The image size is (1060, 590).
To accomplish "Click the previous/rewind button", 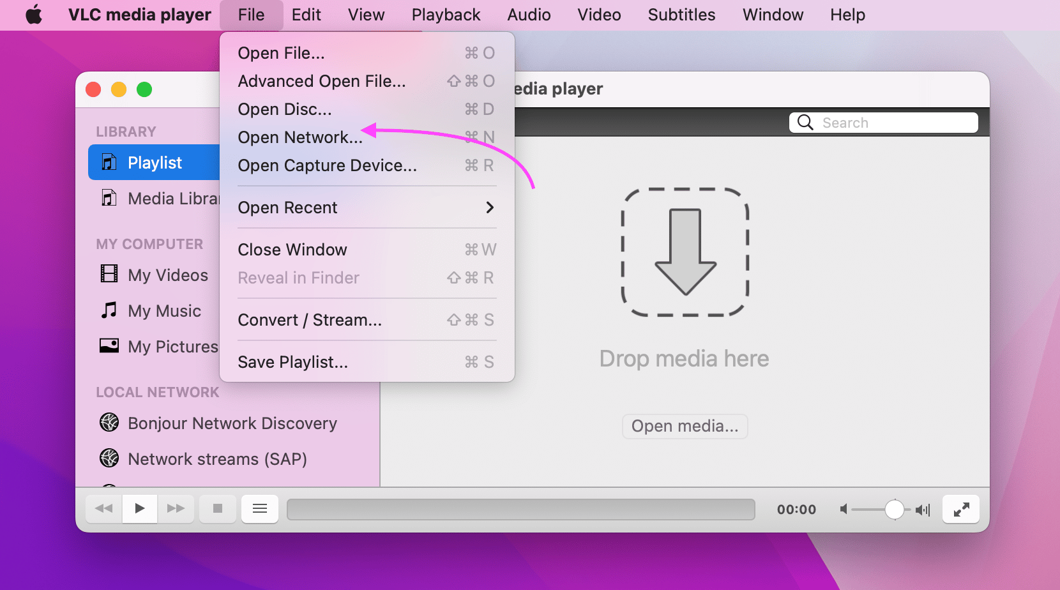I will pos(103,508).
